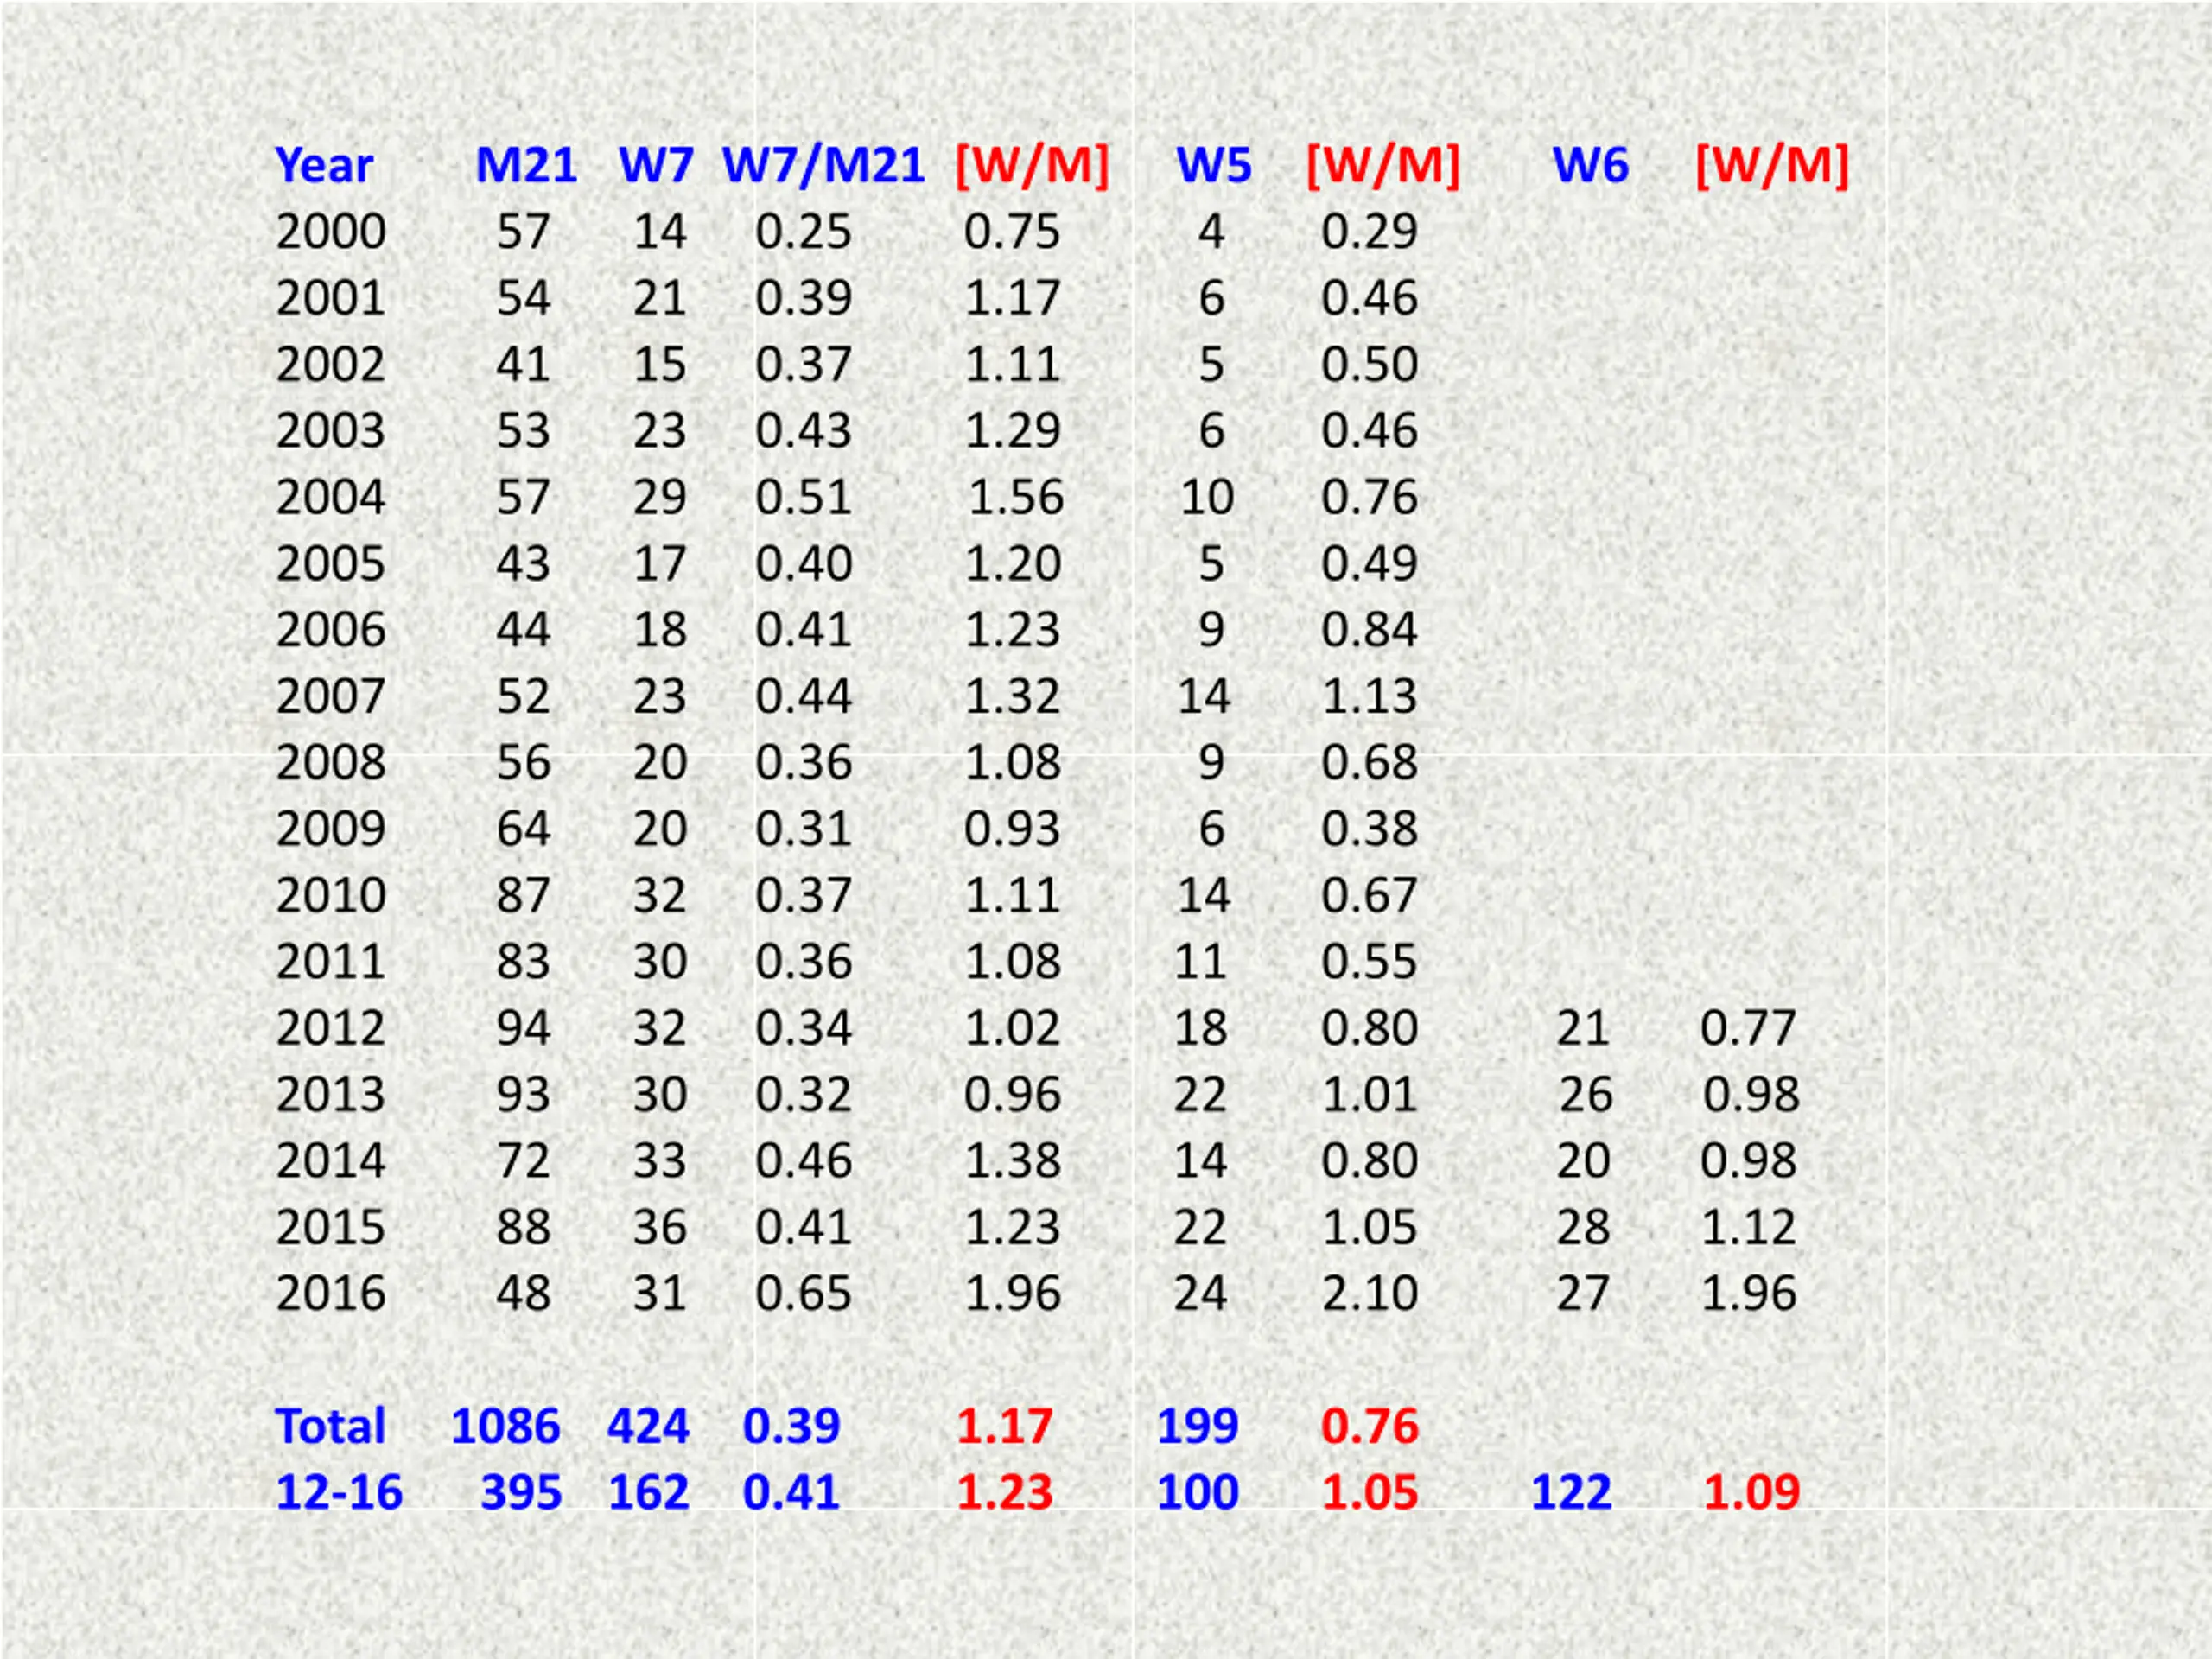Click the 12-16 W5 value '100'
This screenshot has width=2212, height=1659.
point(1198,1492)
